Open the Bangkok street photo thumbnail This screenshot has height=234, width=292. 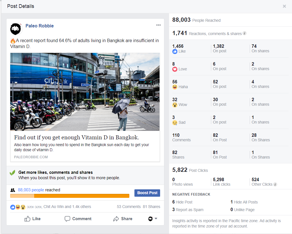click(x=85, y=92)
